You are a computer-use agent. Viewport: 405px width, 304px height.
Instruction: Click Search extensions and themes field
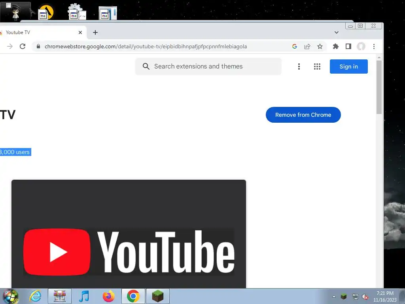click(208, 66)
